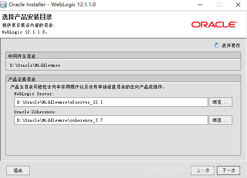
Task: Close the Oracle Installer window
Action: (238, 5)
